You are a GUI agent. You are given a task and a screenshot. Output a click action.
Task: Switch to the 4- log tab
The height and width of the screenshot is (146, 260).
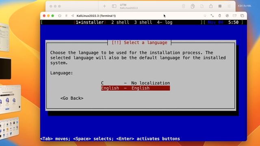click(x=165, y=22)
